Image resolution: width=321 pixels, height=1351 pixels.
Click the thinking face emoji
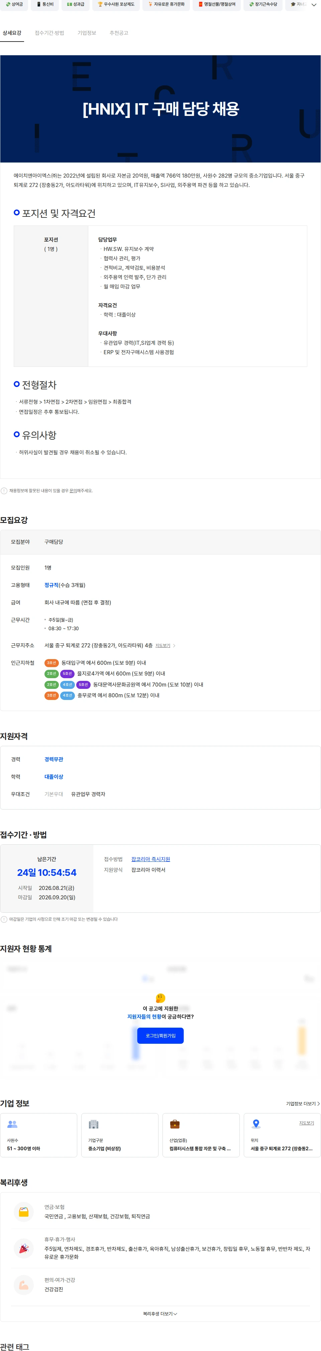[161, 998]
